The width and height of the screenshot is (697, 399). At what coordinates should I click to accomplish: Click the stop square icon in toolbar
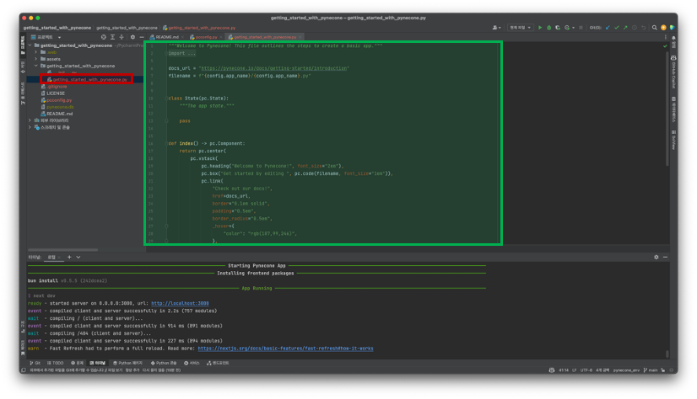point(581,28)
